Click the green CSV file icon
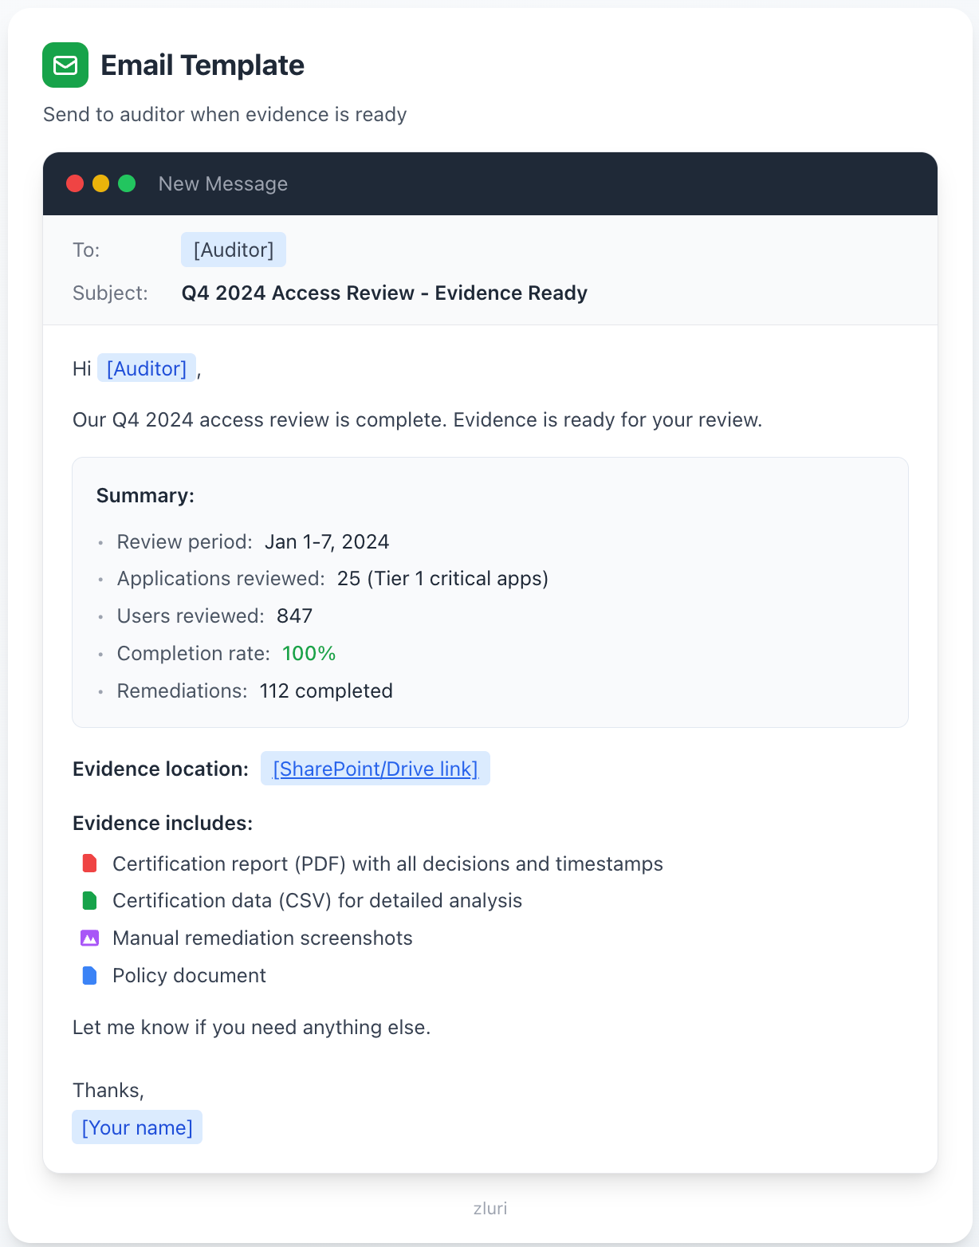Screen dimensions: 979x1247 90,900
